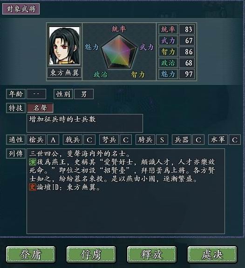Select the 釋放 release button

coord(152,255)
